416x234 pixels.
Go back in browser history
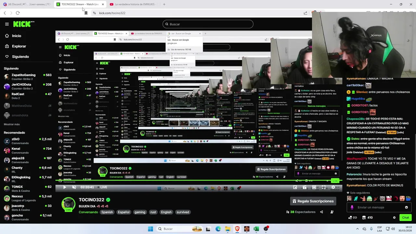(5, 13)
